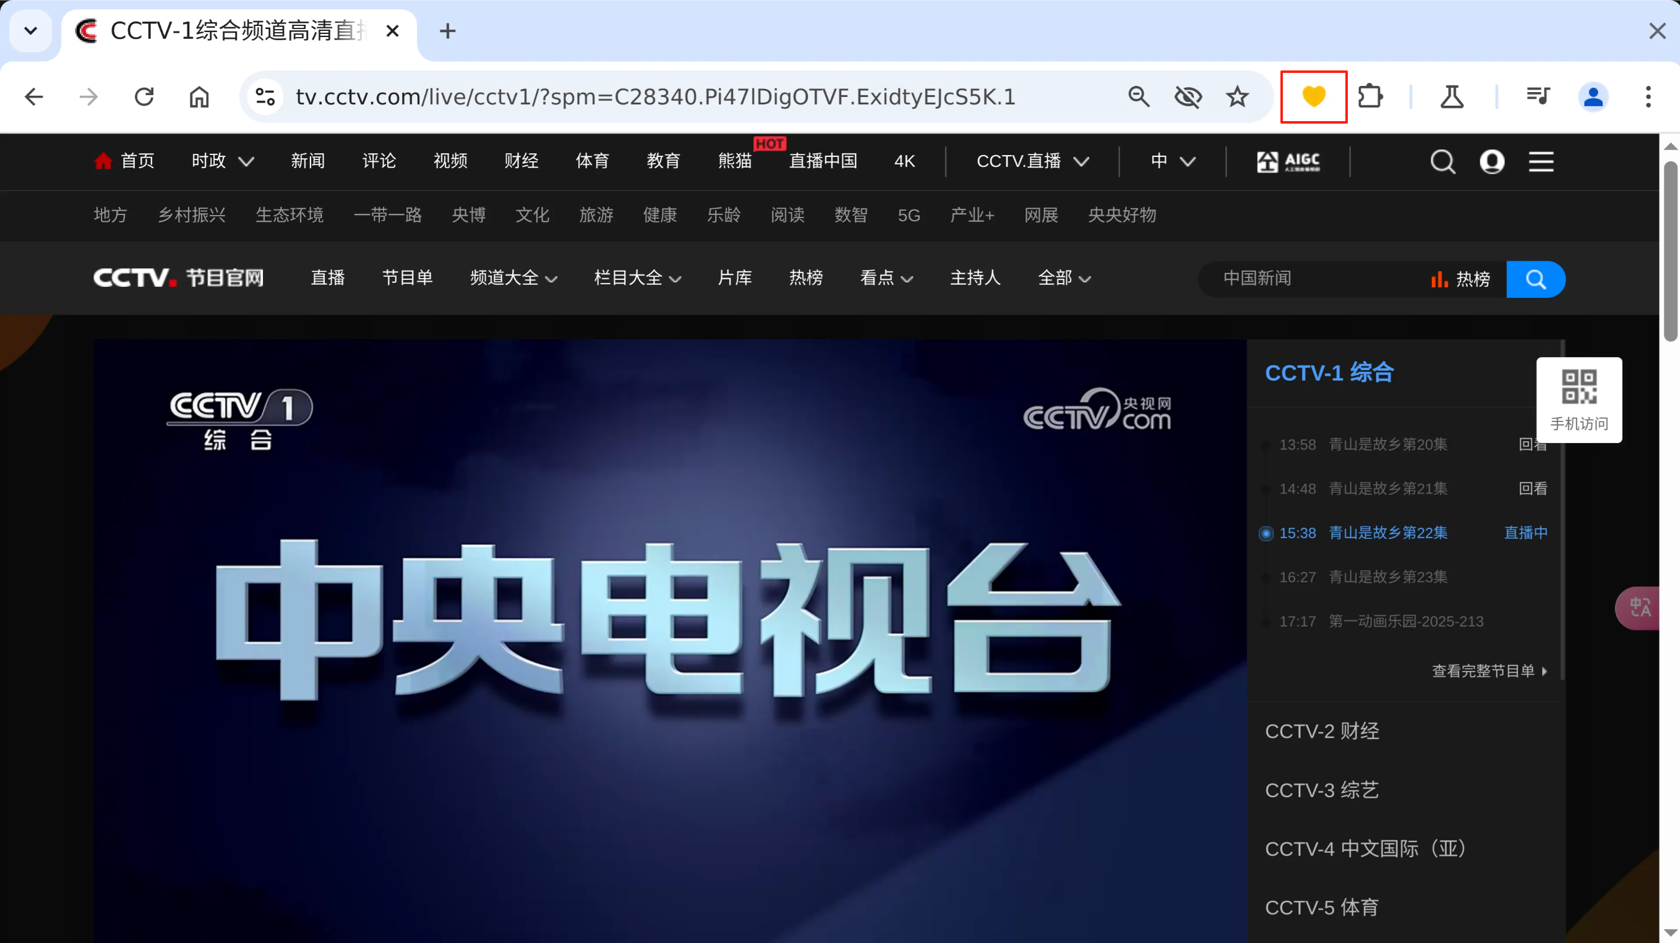Image resolution: width=1680 pixels, height=943 pixels.
Task: Open the user account icon in site header
Action: pos(1492,162)
